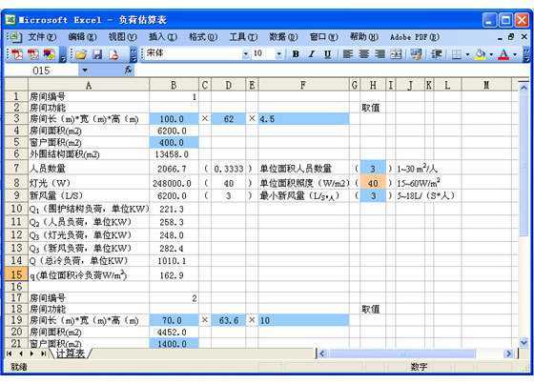Click horizontal scrollbar left arrow
The height and width of the screenshot is (384, 534).
[322, 354]
